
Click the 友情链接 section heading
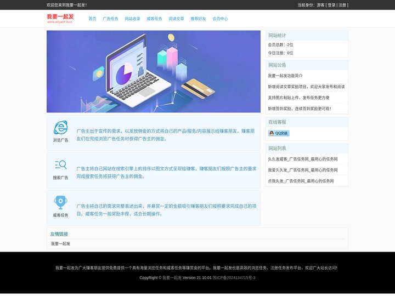click(x=59, y=234)
